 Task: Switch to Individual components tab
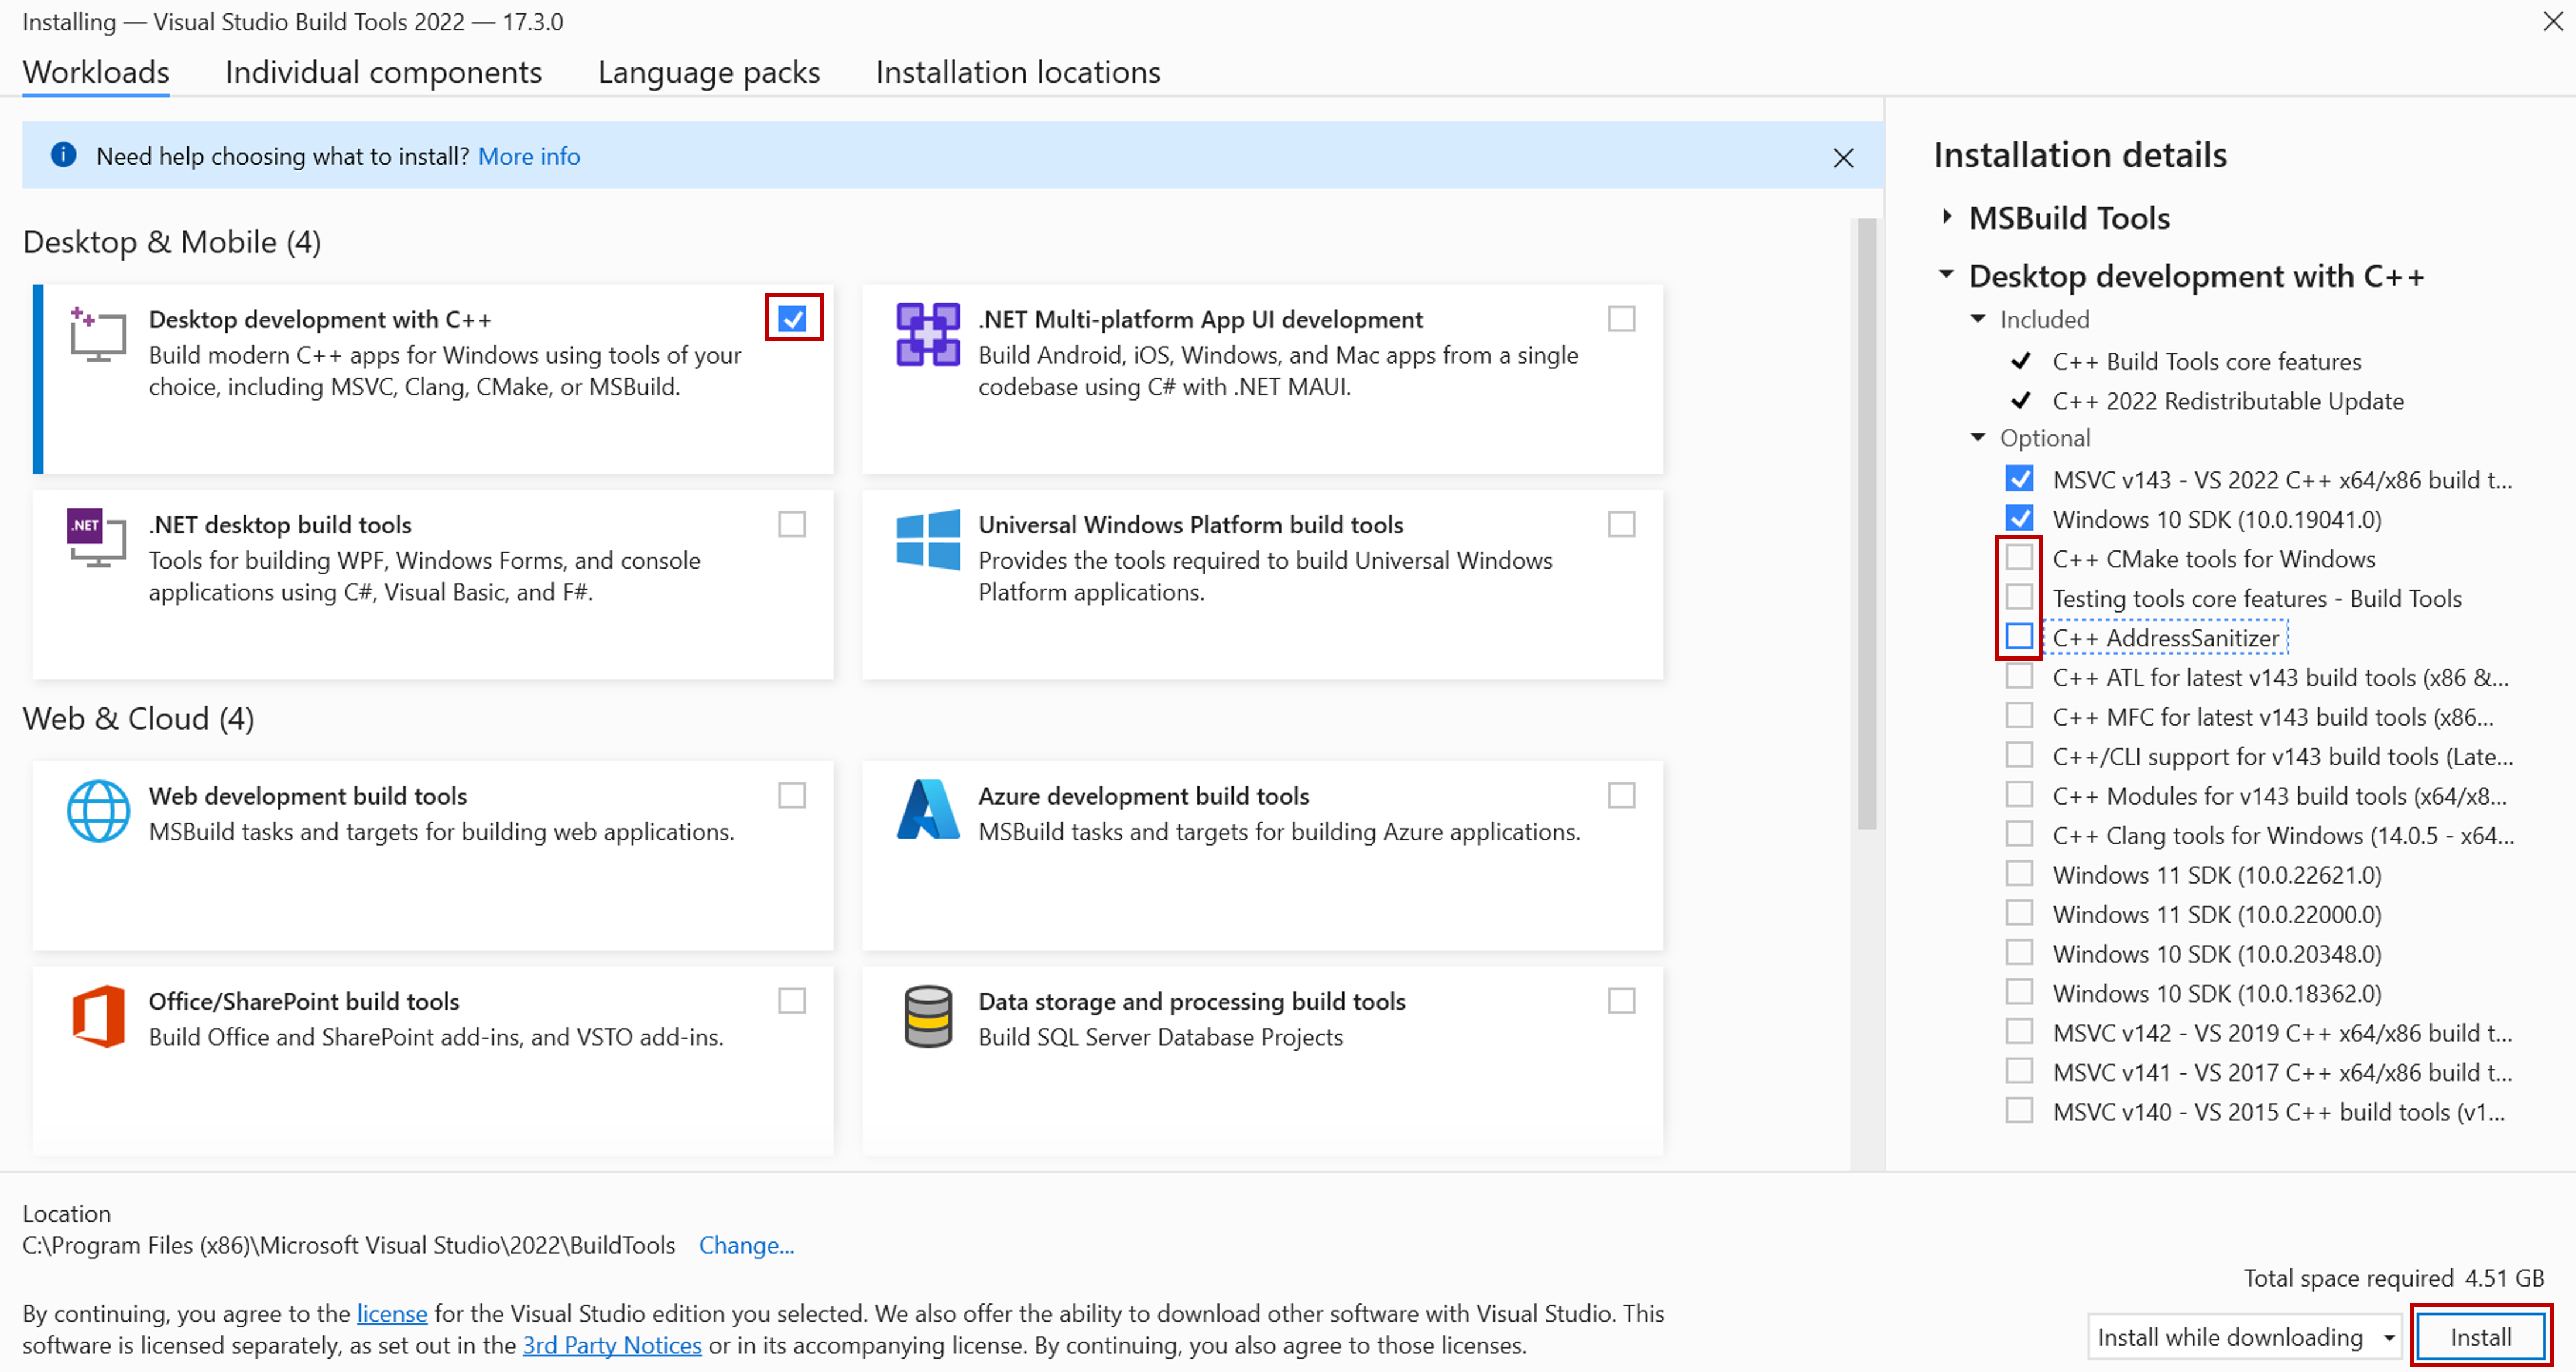383,72
